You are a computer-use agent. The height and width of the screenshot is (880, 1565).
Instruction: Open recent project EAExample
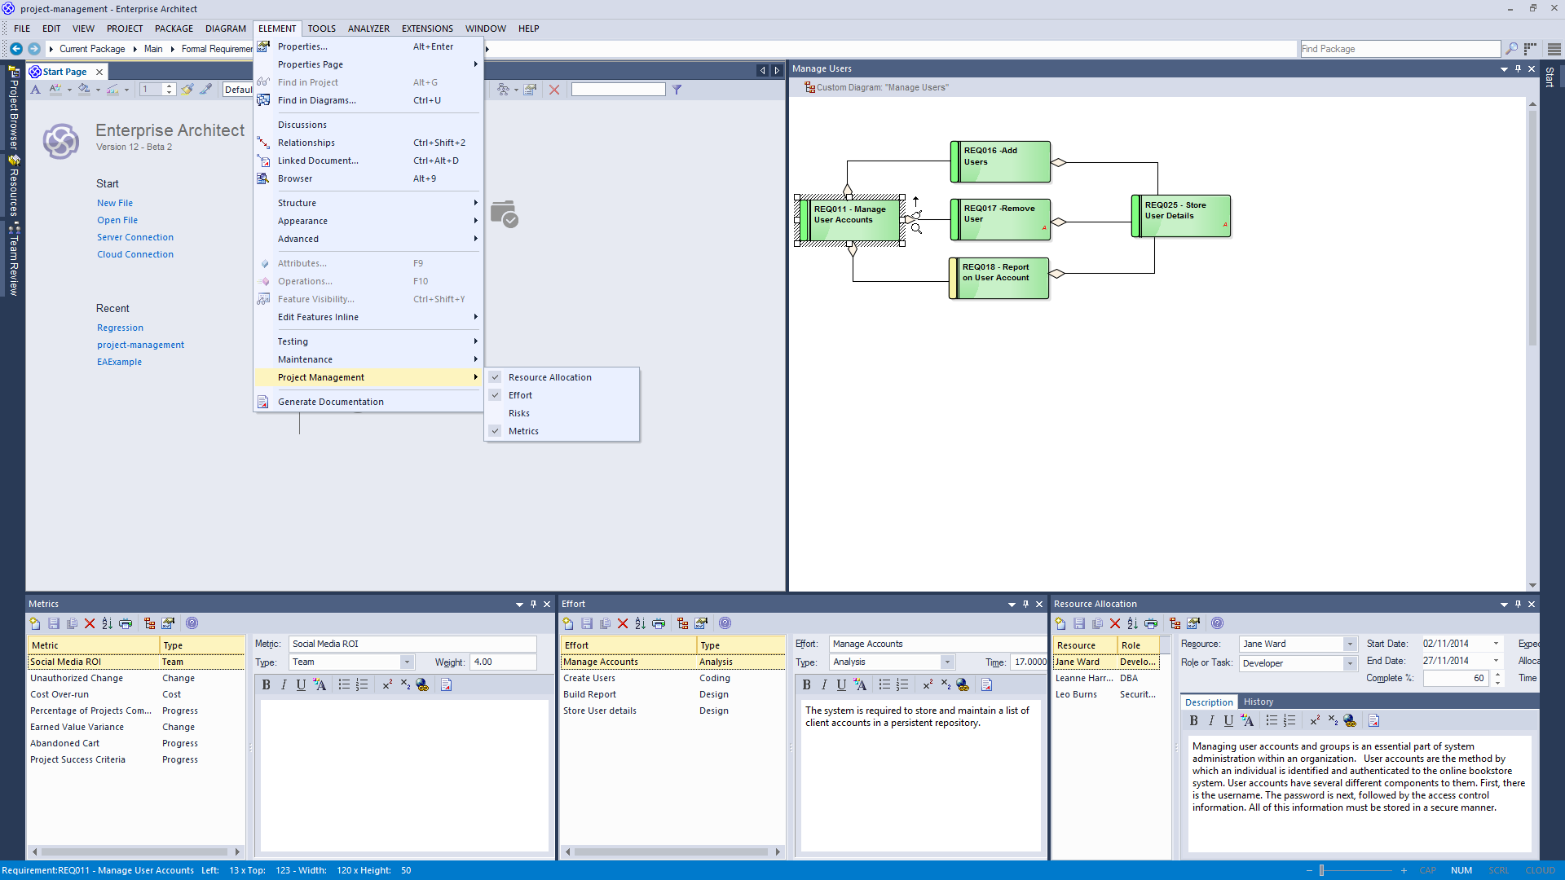(119, 362)
